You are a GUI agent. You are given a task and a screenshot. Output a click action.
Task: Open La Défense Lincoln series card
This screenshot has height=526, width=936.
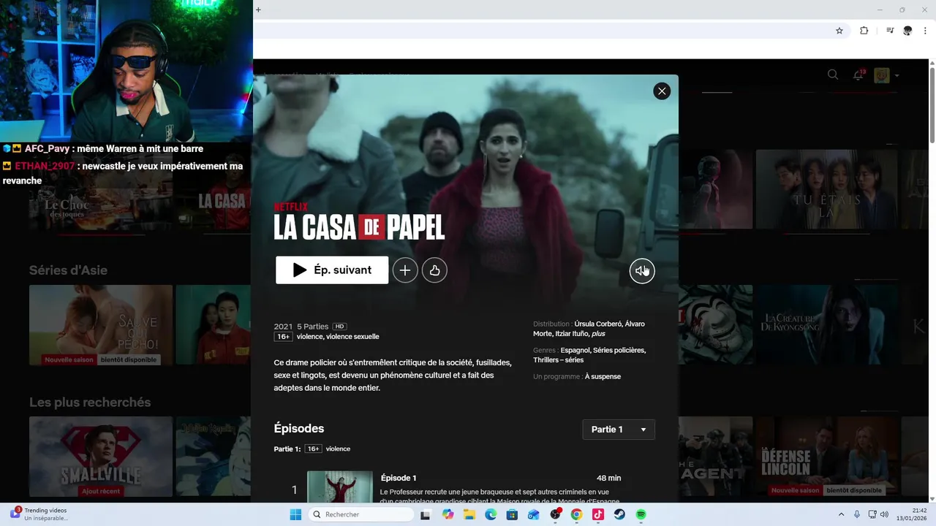coord(826,457)
